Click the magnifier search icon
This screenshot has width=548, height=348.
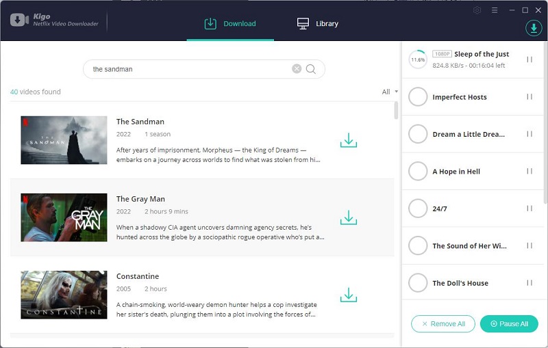311,69
